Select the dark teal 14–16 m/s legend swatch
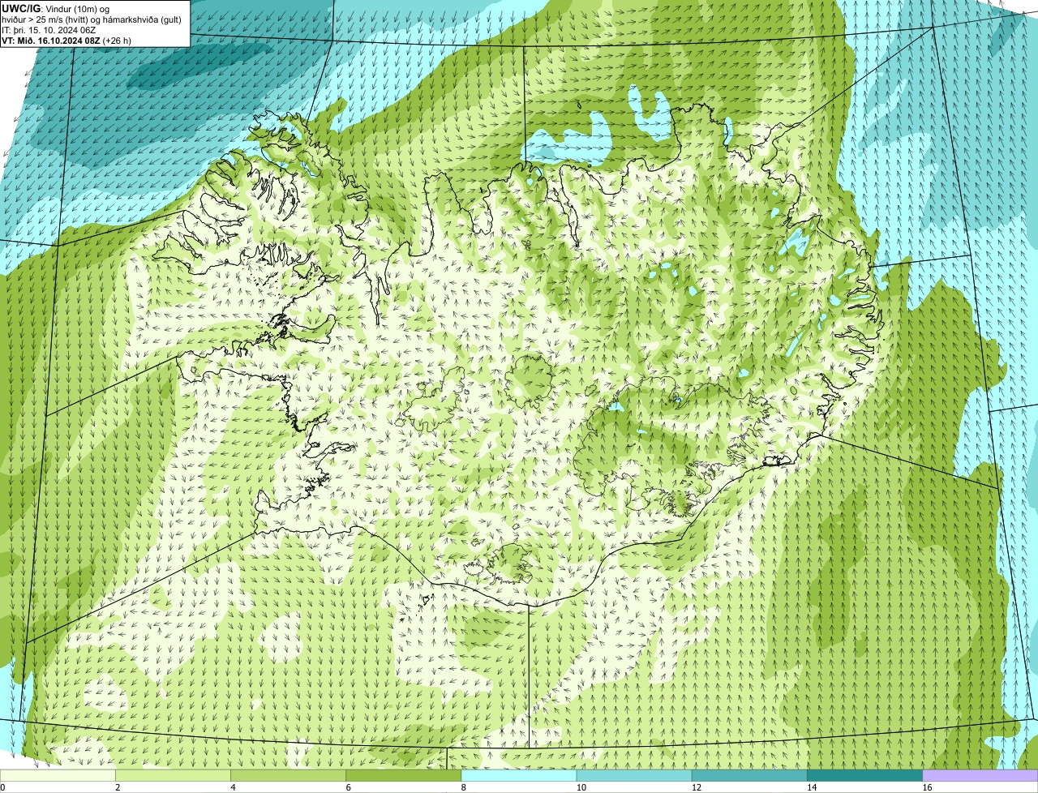 click(864, 776)
